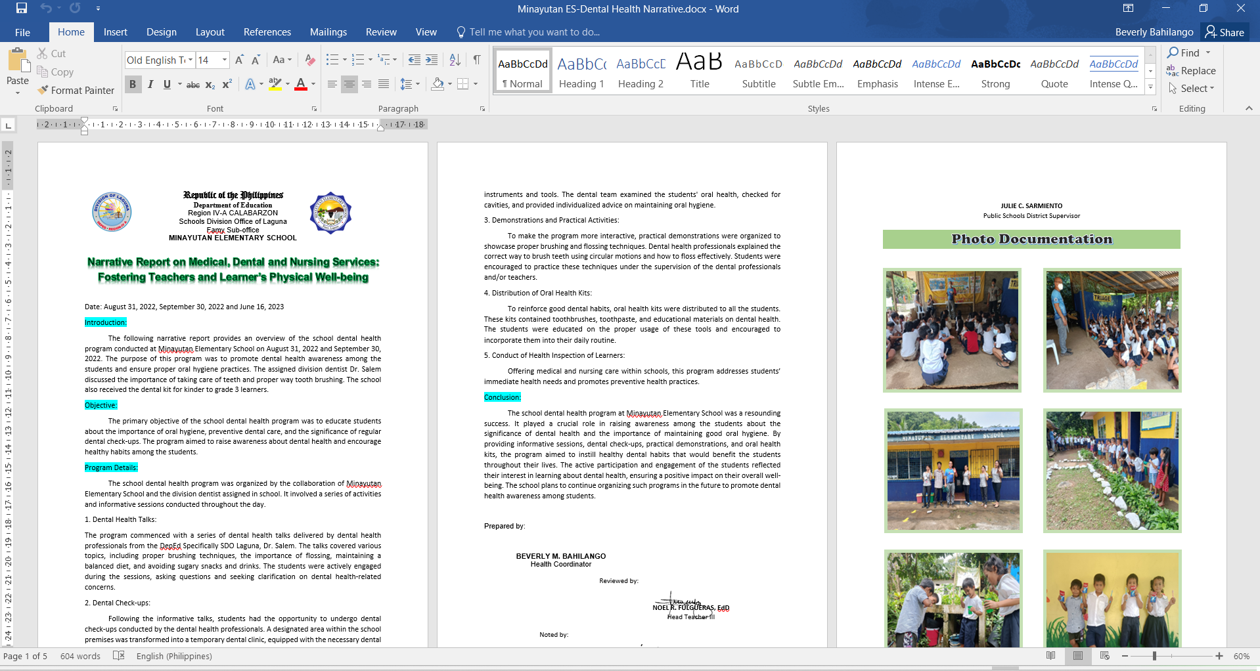1260x671 pixels.
Task: Apply red Font Color swatch
Action: pos(301,84)
